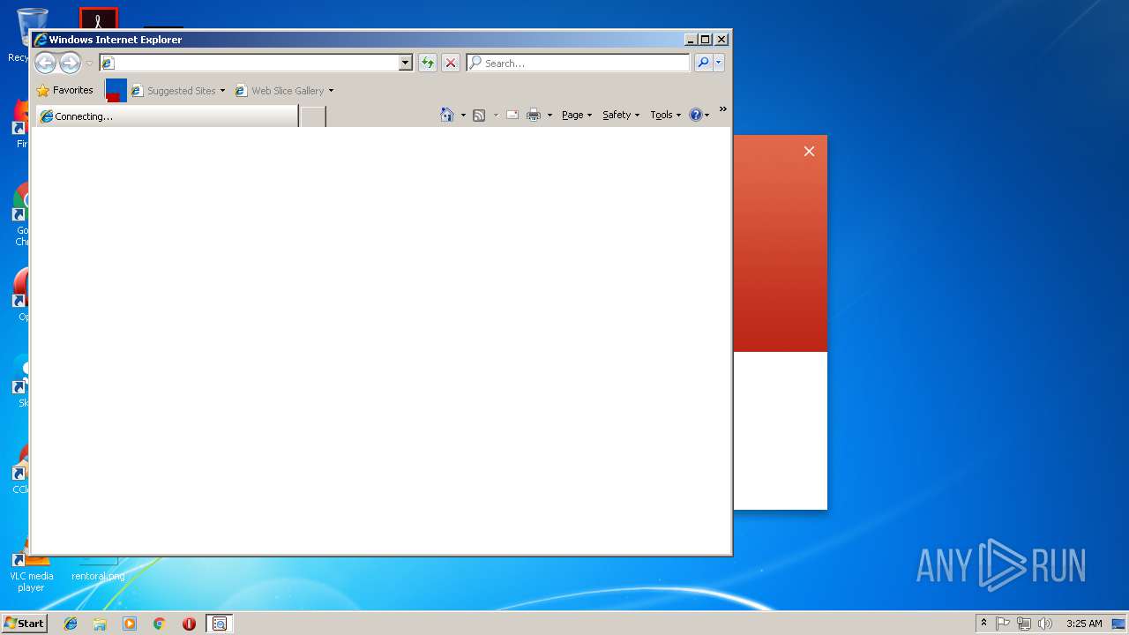The height and width of the screenshot is (635, 1129).
Task: Go back with the Back arrow button
Action: pyautogui.click(x=45, y=63)
